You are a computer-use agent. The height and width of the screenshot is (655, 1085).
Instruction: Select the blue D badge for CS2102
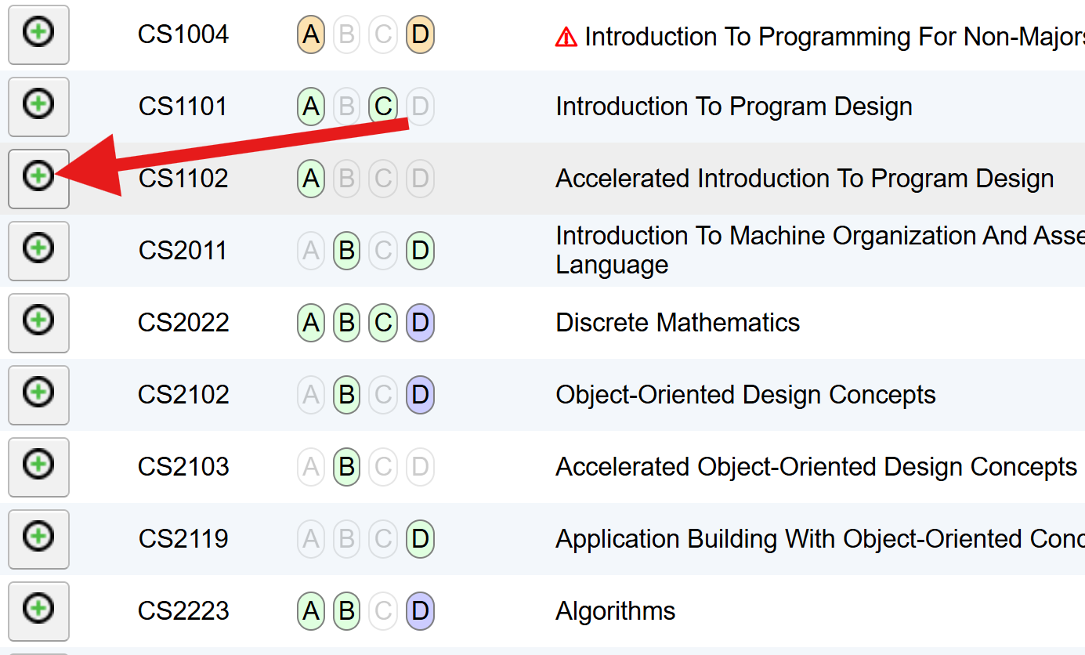[x=420, y=395]
